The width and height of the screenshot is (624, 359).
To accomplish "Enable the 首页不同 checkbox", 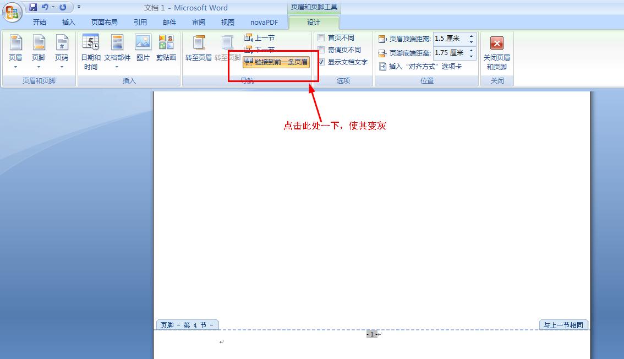I will pos(321,37).
